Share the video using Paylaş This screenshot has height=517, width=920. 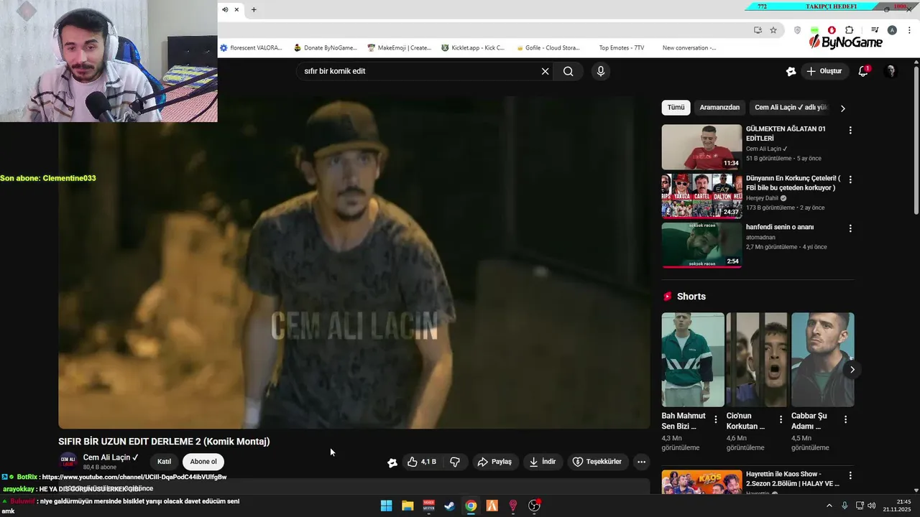(x=494, y=462)
